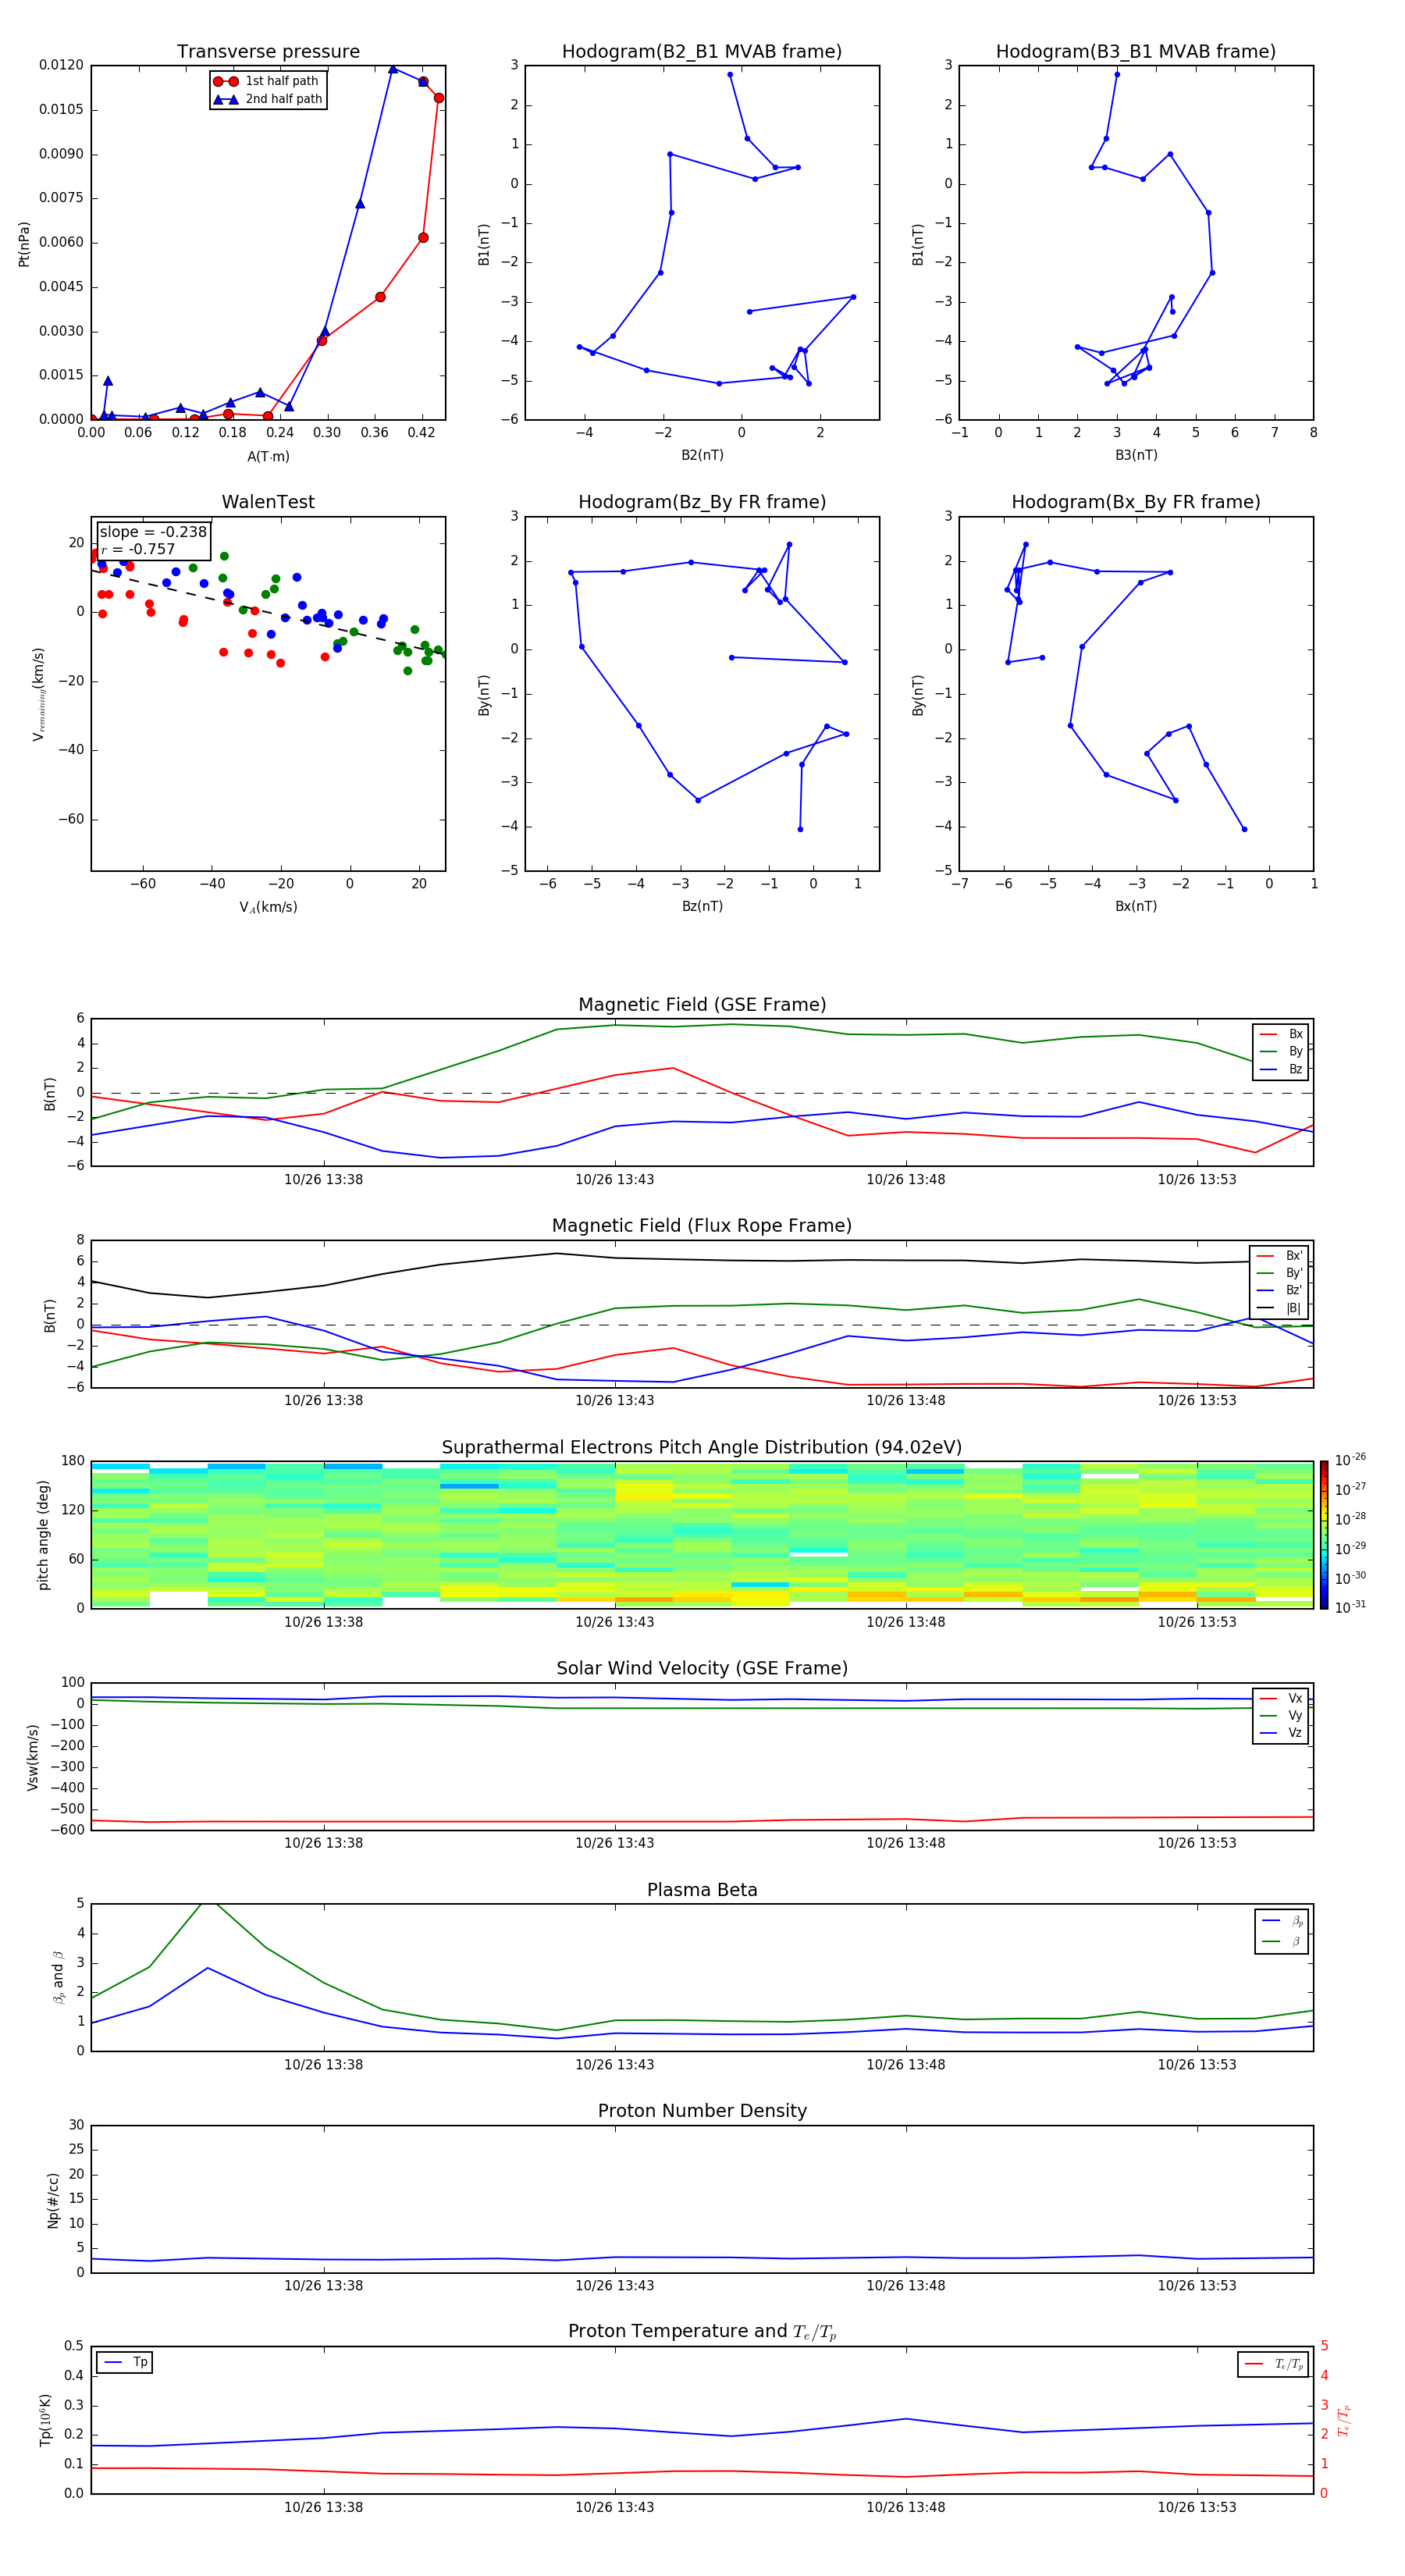1405x2576 pixels.
Task: Click '10/26 13:38' tick under GSE field panel
Action: coord(323,1180)
